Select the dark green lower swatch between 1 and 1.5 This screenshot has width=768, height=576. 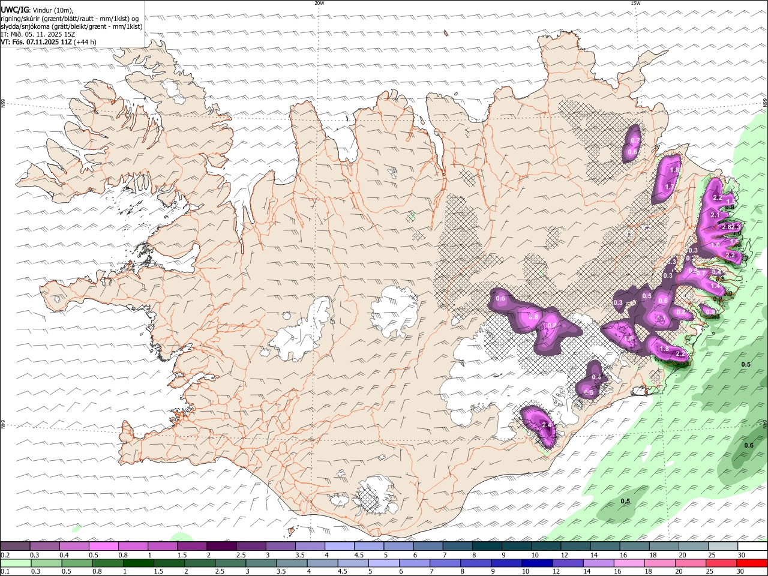pos(138,563)
